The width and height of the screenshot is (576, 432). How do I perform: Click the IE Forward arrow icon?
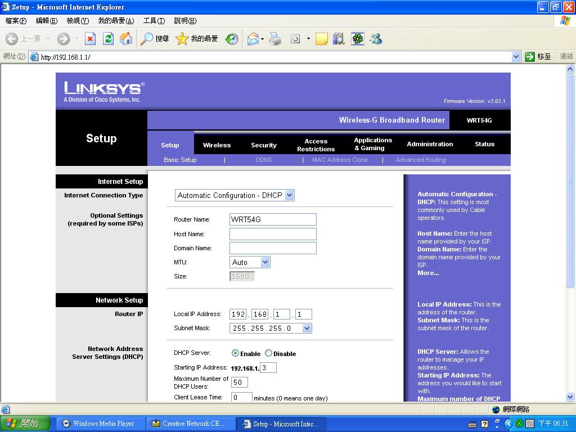(x=64, y=39)
